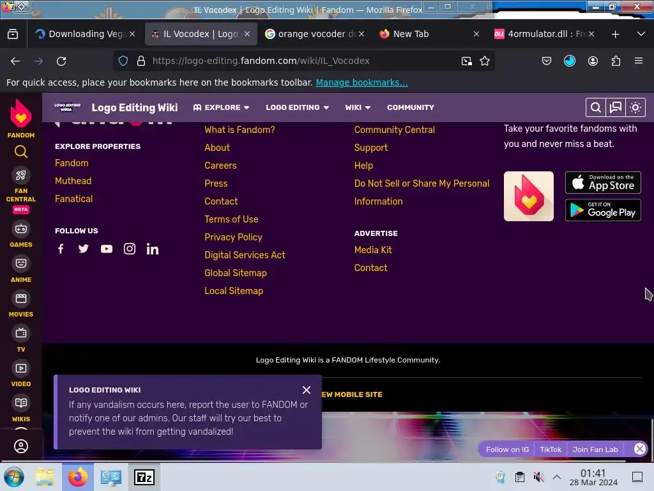This screenshot has height=491, width=654.
Task: Visit Fandom's Facebook page icon
Action: click(61, 249)
